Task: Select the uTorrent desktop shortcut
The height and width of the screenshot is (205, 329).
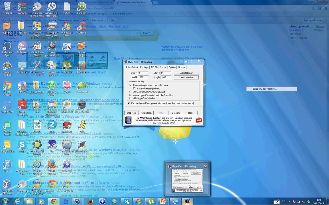Action: [x=67, y=67]
